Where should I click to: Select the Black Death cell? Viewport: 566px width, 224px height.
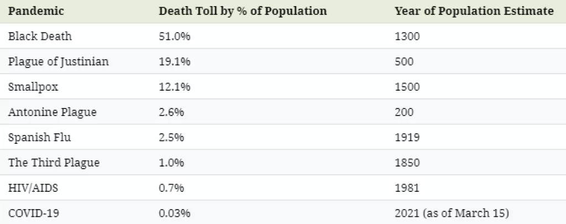coord(40,37)
